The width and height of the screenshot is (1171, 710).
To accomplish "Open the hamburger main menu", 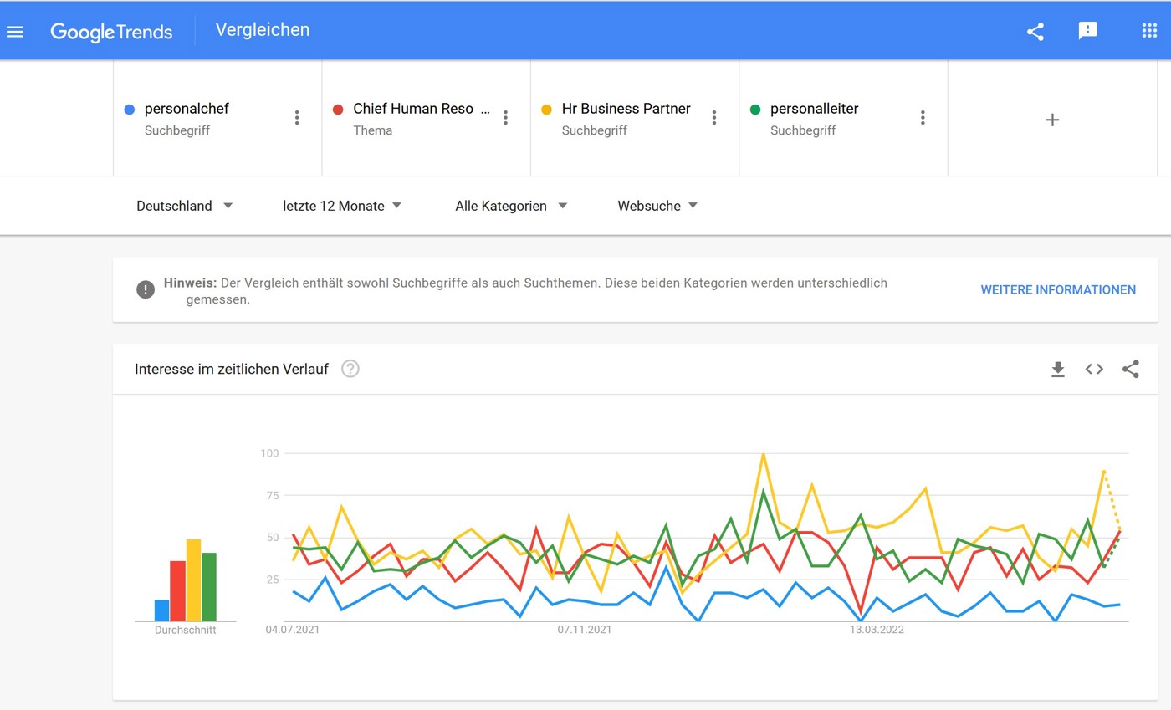I will pyautogui.click(x=15, y=32).
